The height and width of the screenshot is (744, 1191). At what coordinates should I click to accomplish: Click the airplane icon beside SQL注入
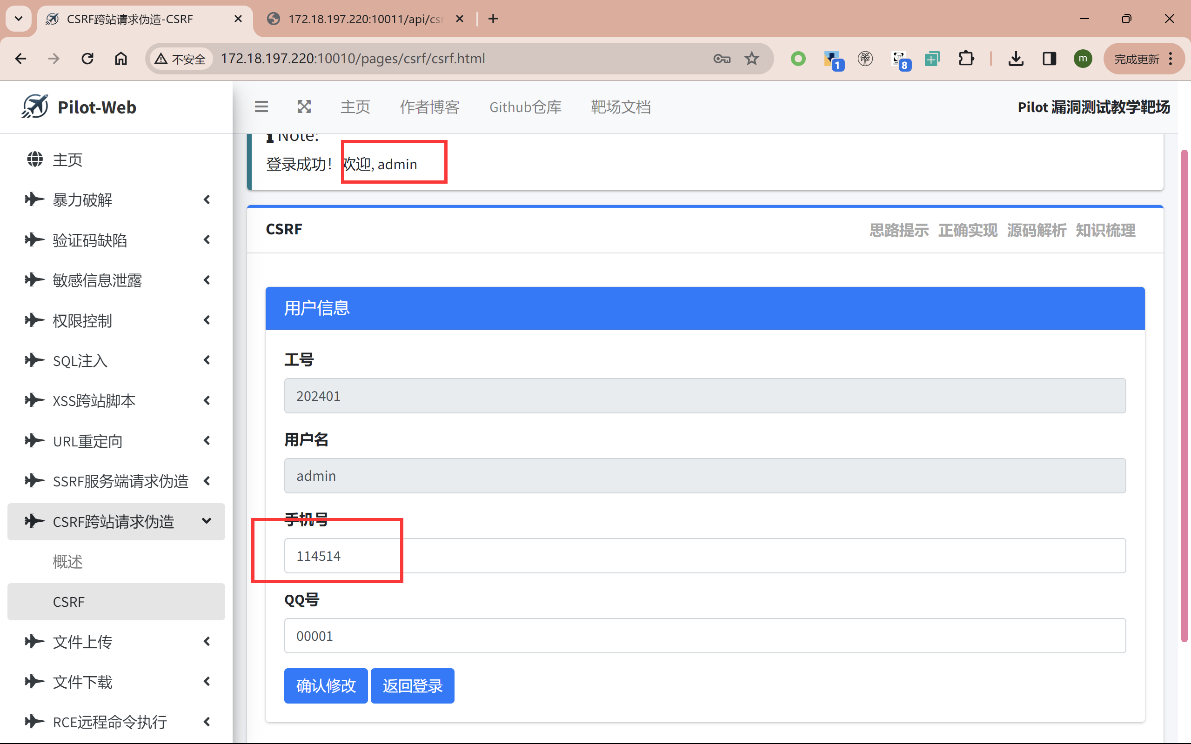(x=34, y=360)
